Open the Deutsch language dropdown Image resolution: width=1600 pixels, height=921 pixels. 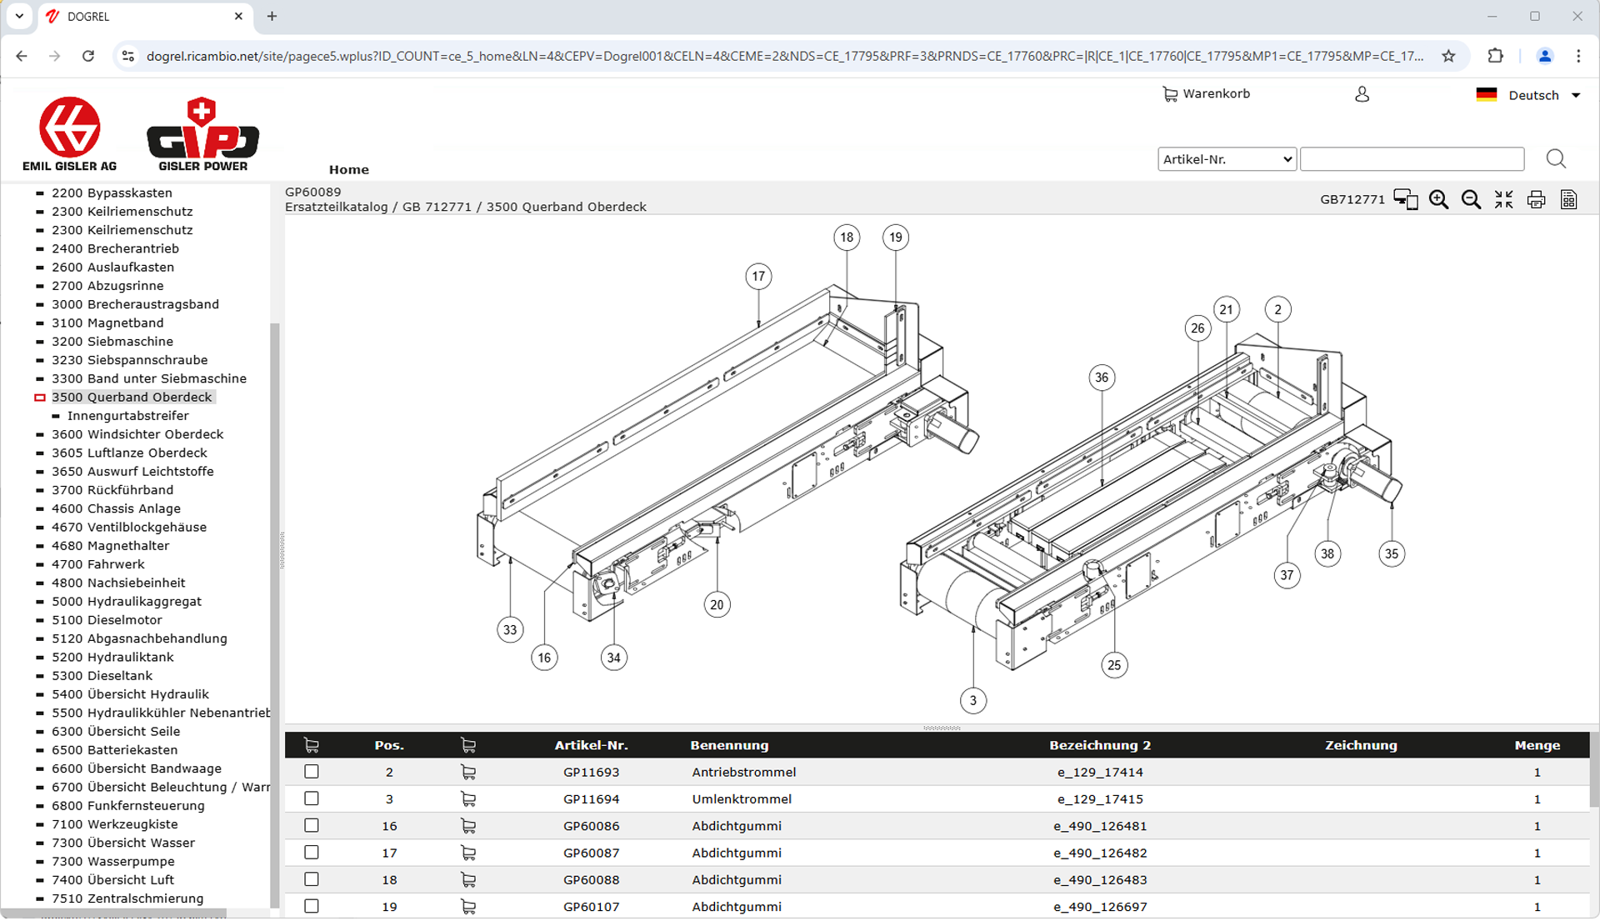[x=1528, y=95]
